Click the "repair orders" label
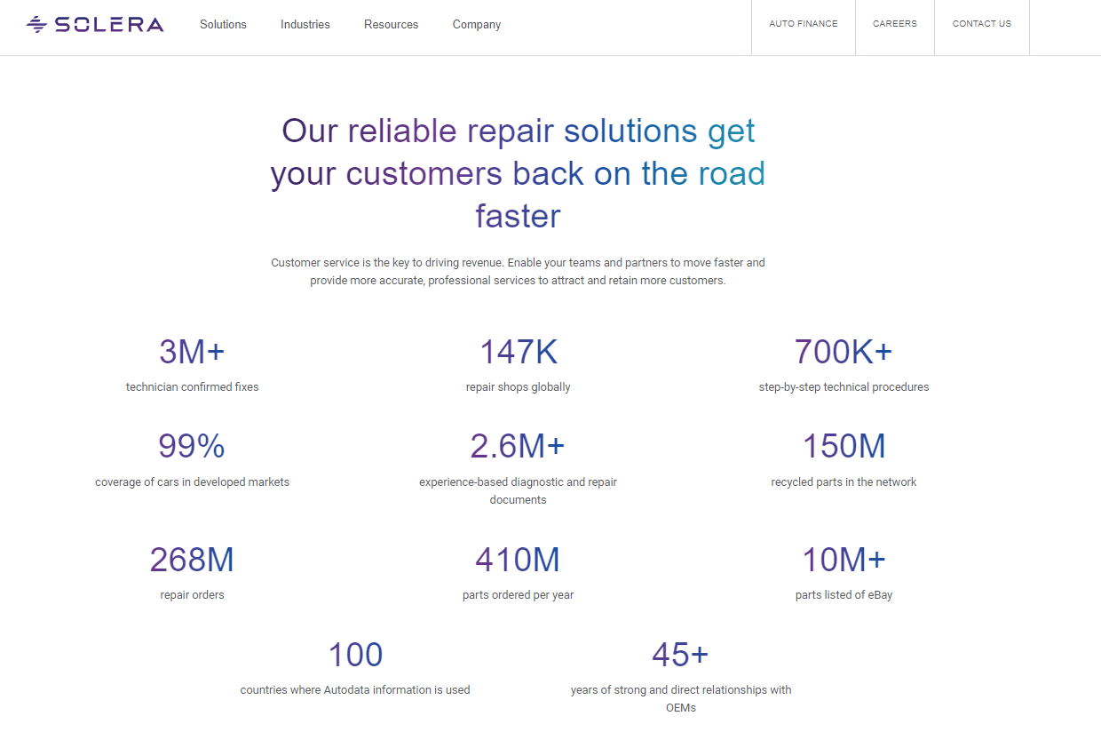The width and height of the screenshot is (1101, 732). tap(192, 595)
